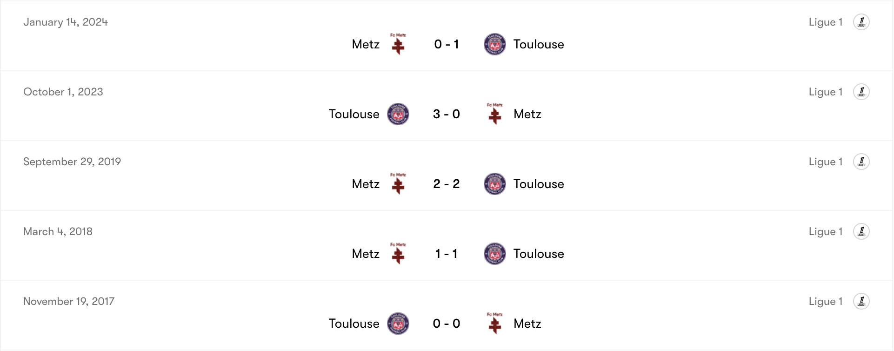Click Ligue 1 logo for January 14, 2024

(861, 22)
